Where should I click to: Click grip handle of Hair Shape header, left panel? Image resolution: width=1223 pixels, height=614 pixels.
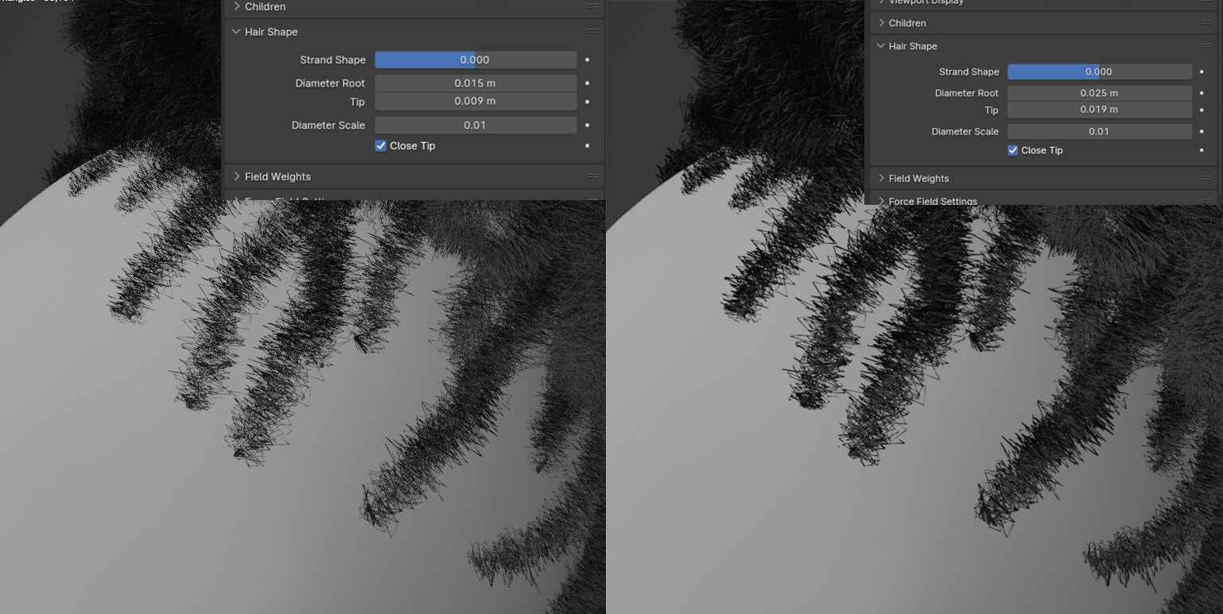[592, 32]
